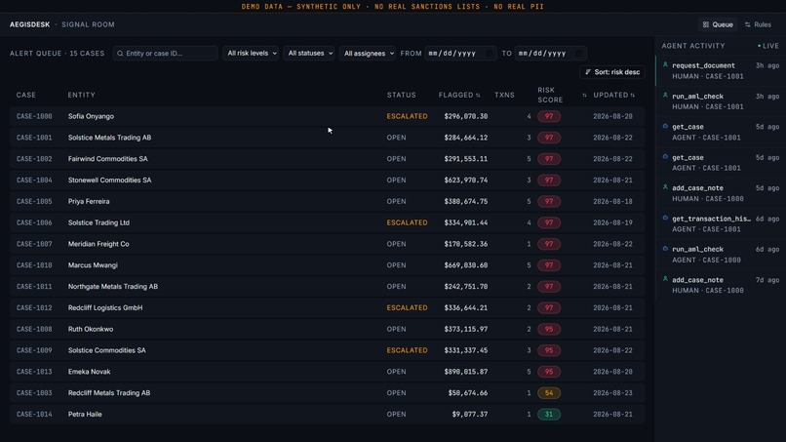The image size is (786, 442).
Task: Open the Emeka Novak row
Action: [x=327, y=372]
